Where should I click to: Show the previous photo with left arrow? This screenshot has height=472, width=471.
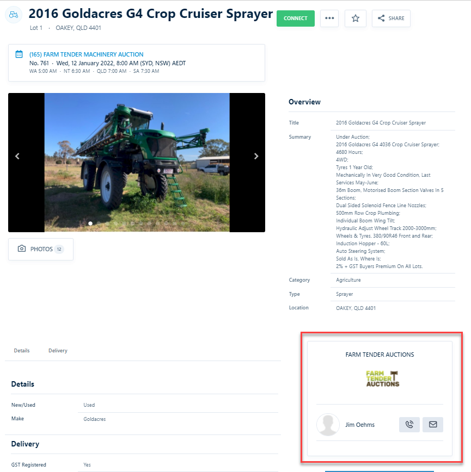tap(17, 156)
